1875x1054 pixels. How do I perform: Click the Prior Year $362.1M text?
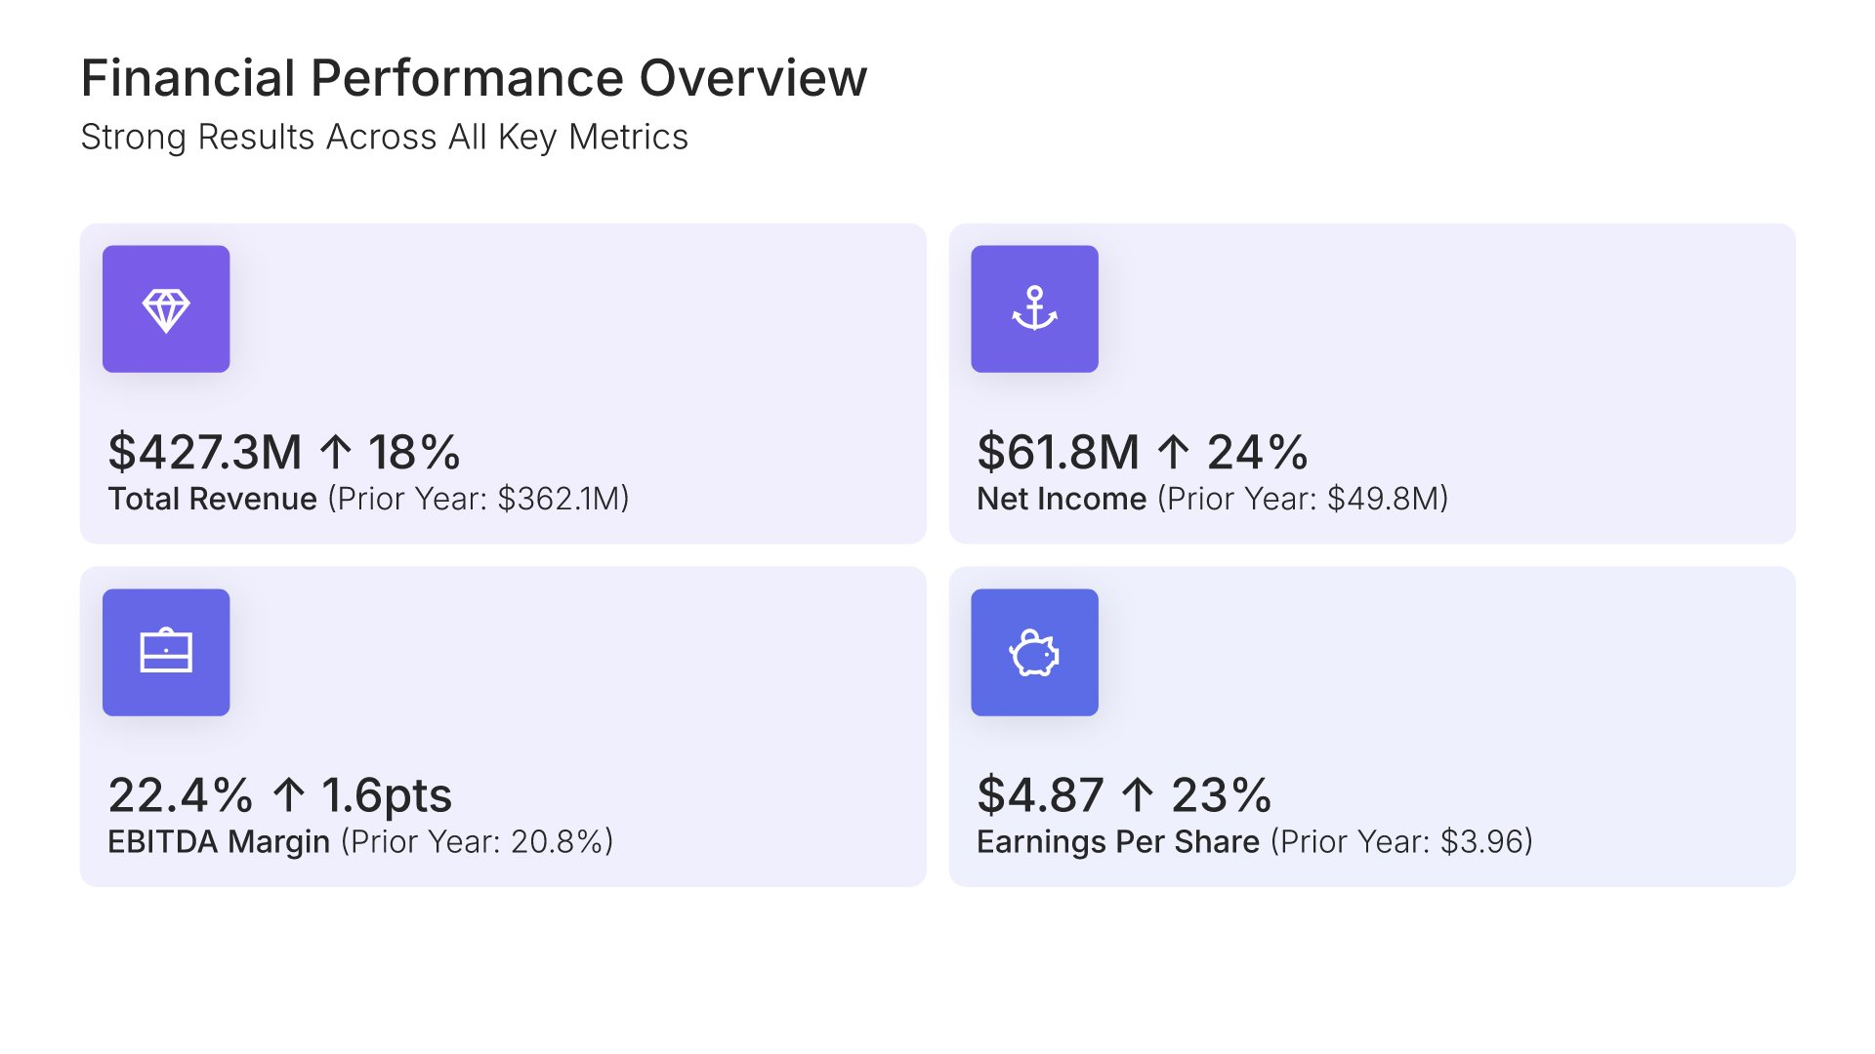(x=479, y=499)
